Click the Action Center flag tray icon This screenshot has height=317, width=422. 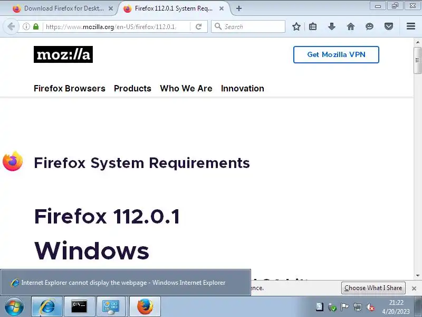(344, 307)
